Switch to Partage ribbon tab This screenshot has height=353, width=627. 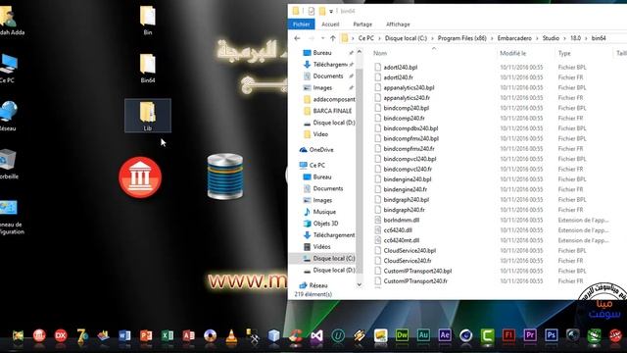[362, 25]
